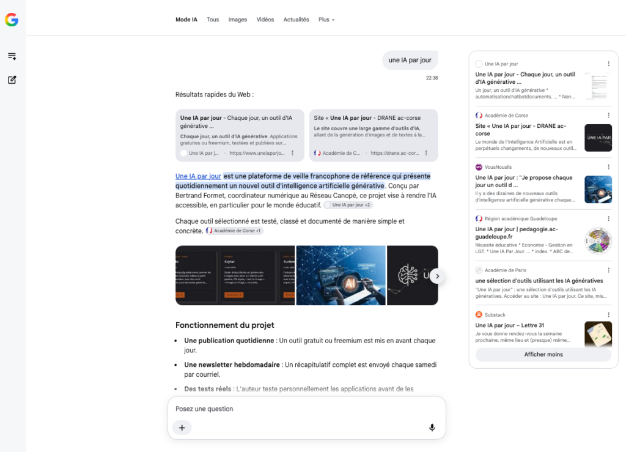This screenshot has height=452, width=626.
Task: Switch to the Vidéos tab
Action: click(x=265, y=20)
